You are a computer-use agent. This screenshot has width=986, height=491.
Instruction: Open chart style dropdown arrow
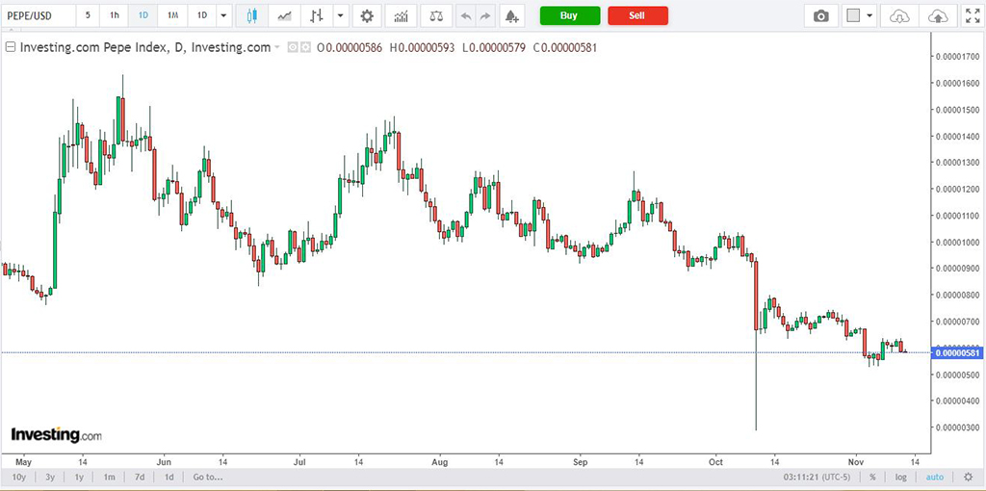coord(340,15)
